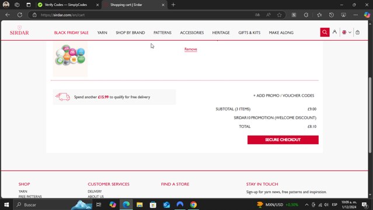373x210 pixels.
Task: Close the Verify Codes tab
Action: click(97, 5)
